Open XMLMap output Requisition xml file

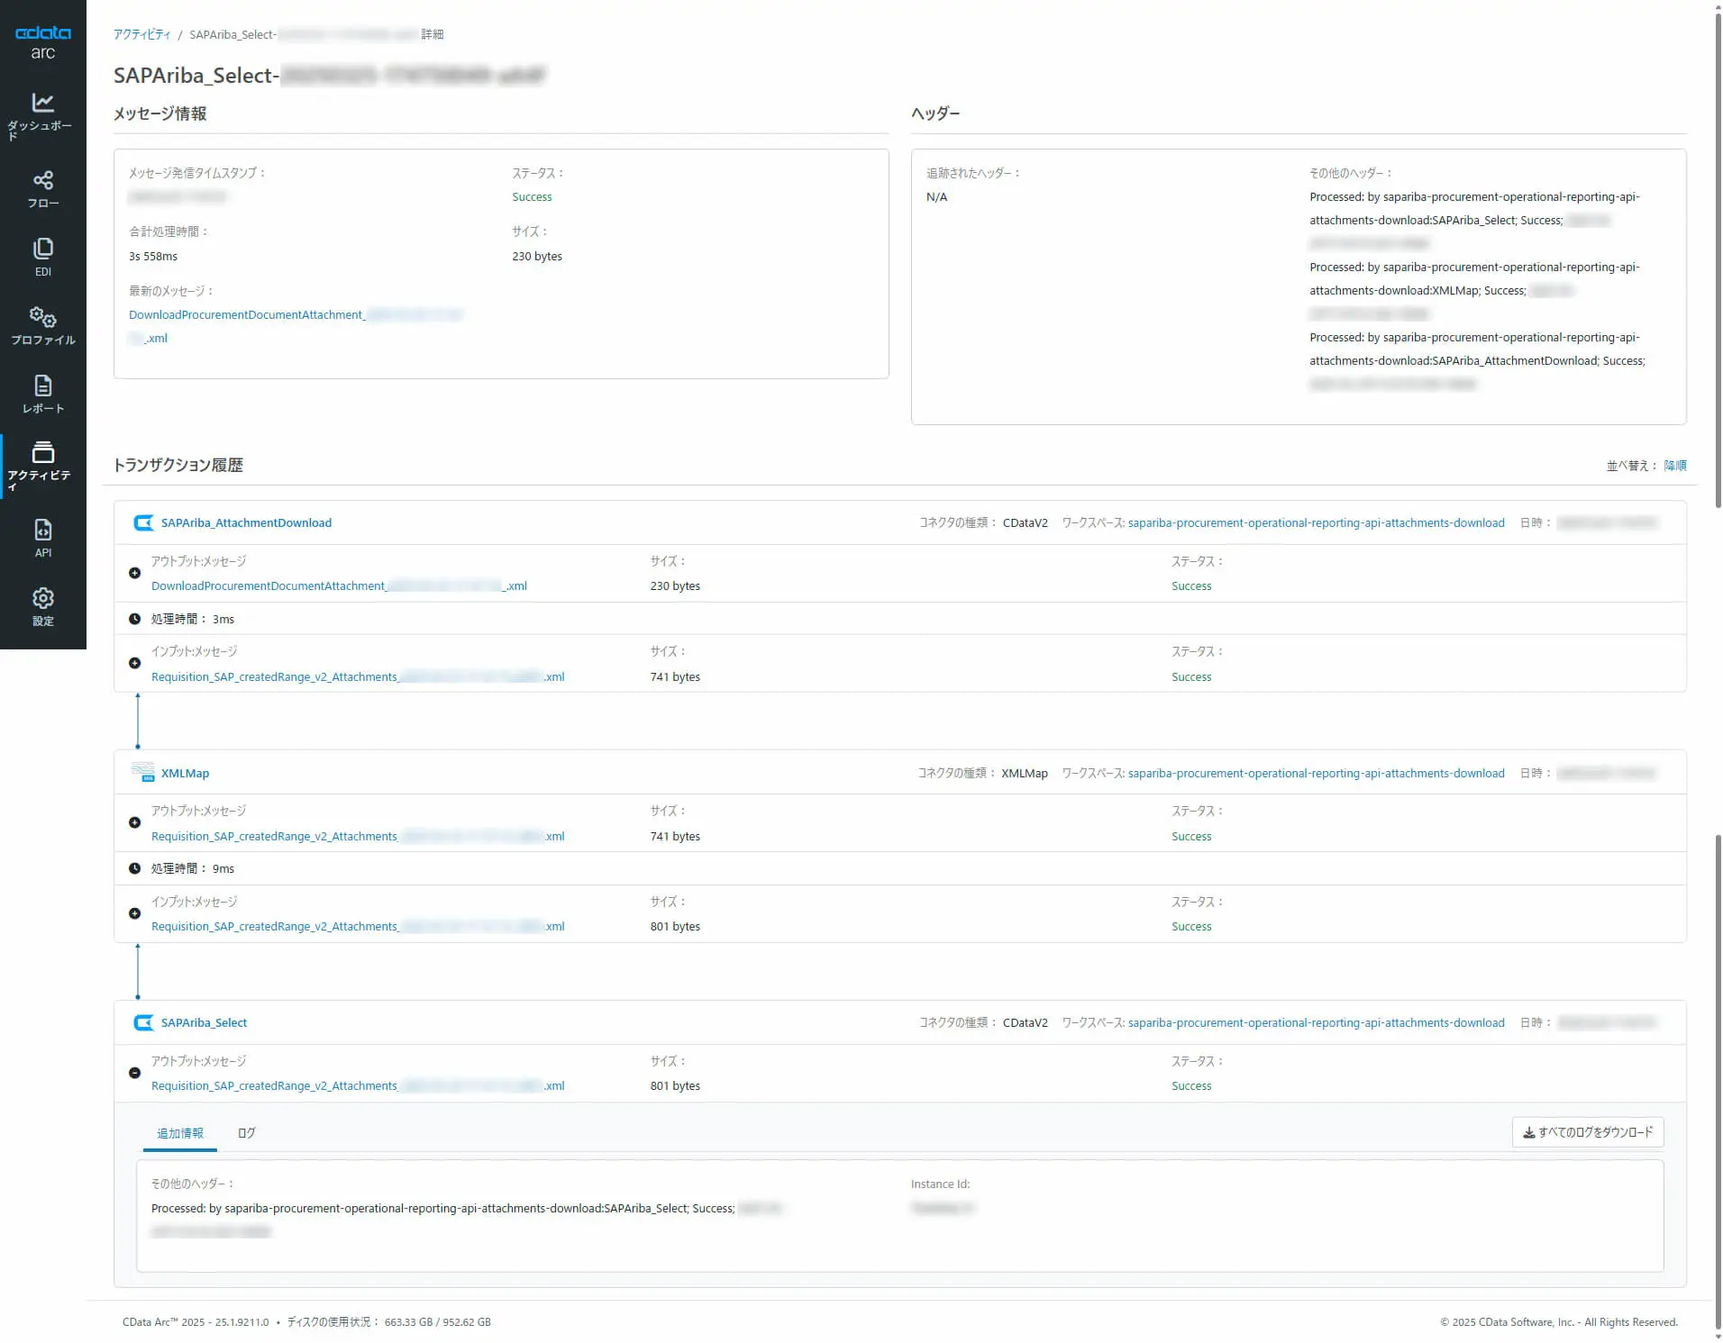[358, 837]
